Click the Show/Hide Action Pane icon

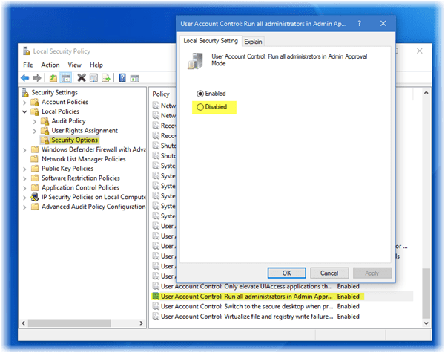(x=134, y=78)
